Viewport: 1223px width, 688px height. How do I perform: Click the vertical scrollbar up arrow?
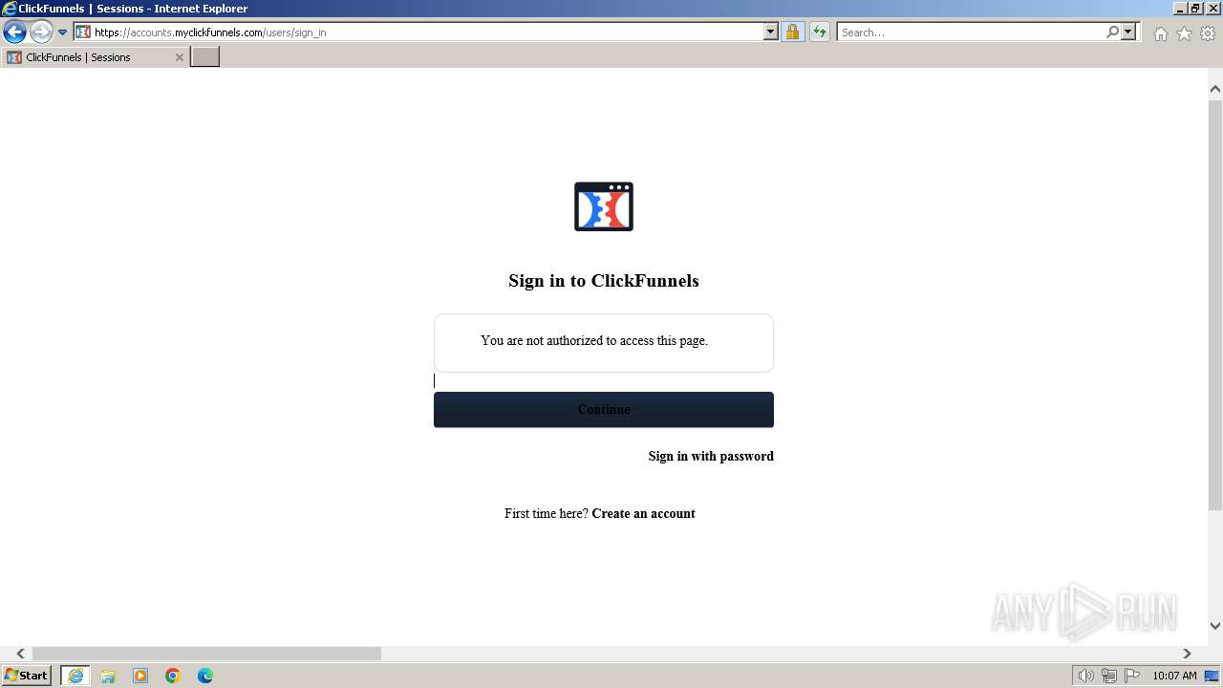(x=1215, y=89)
